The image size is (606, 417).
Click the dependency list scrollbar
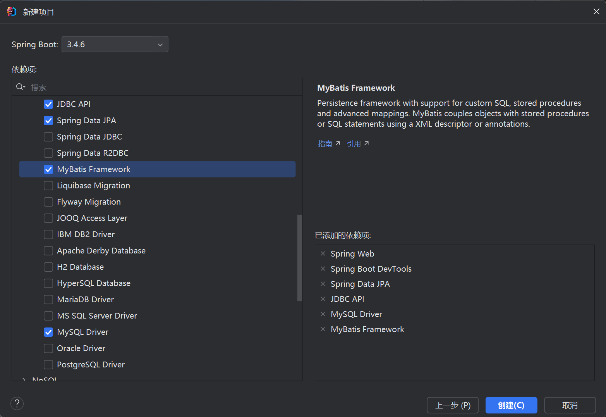[299, 258]
